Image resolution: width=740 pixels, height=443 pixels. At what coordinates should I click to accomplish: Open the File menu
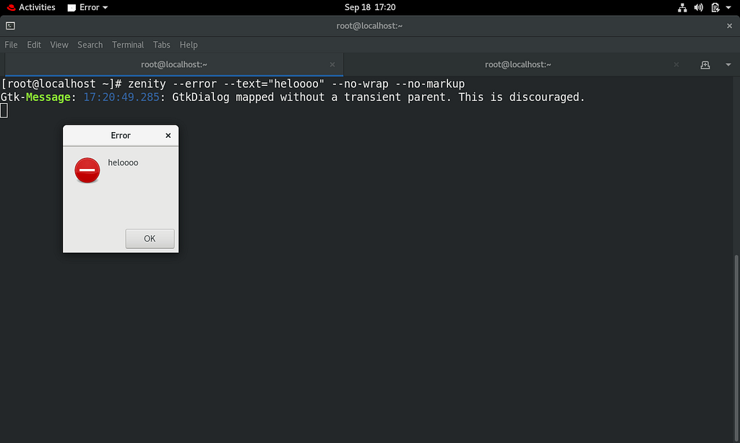[11, 45]
